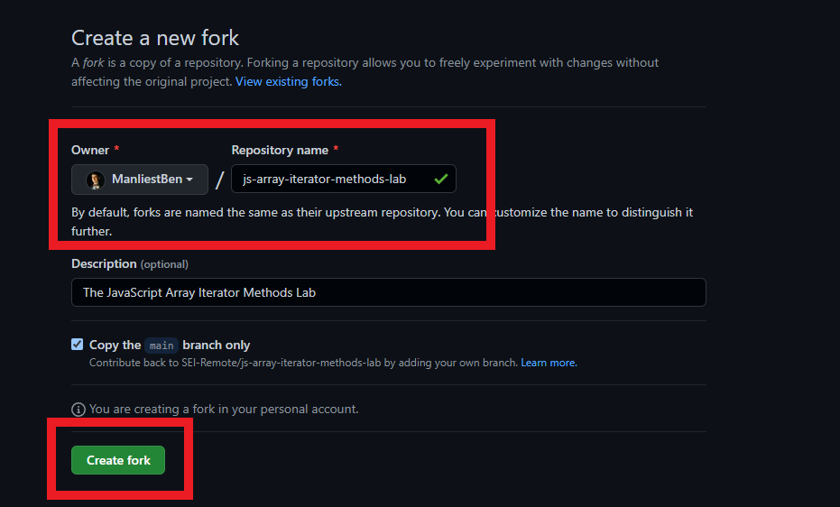Open the owner dropdown via the ManliestBen name
Screen dimensions: 840x507
pos(146,180)
